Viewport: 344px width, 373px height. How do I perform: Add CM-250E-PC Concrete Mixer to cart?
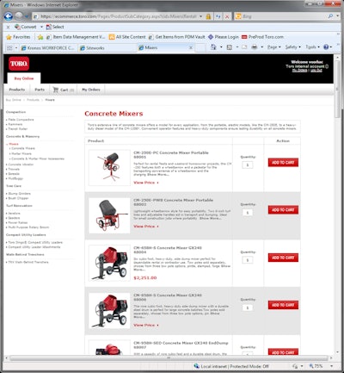(x=283, y=163)
